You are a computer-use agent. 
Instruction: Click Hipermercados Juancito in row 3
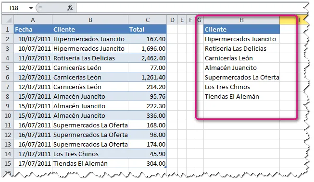[90, 48]
